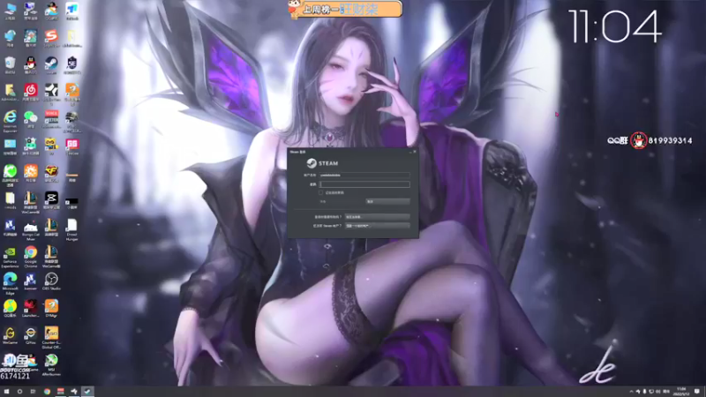Image resolution: width=706 pixels, height=397 pixels.
Task: Select the WeChat desktop shortcut
Action: [x=31, y=119]
